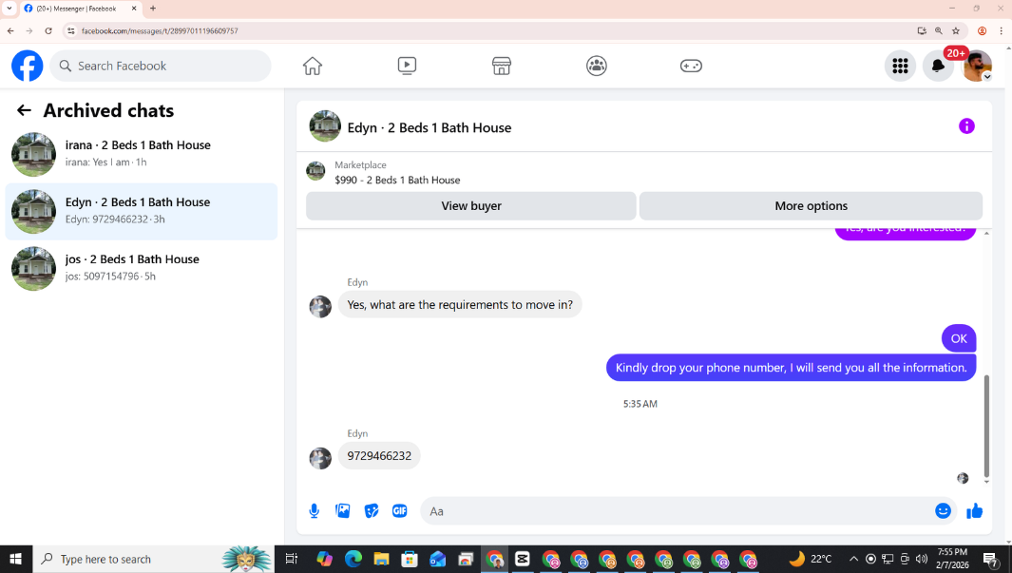Send a voice clip with microphone icon
This screenshot has width=1012, height=573.
pyautogui.click(x=315, y=511)
